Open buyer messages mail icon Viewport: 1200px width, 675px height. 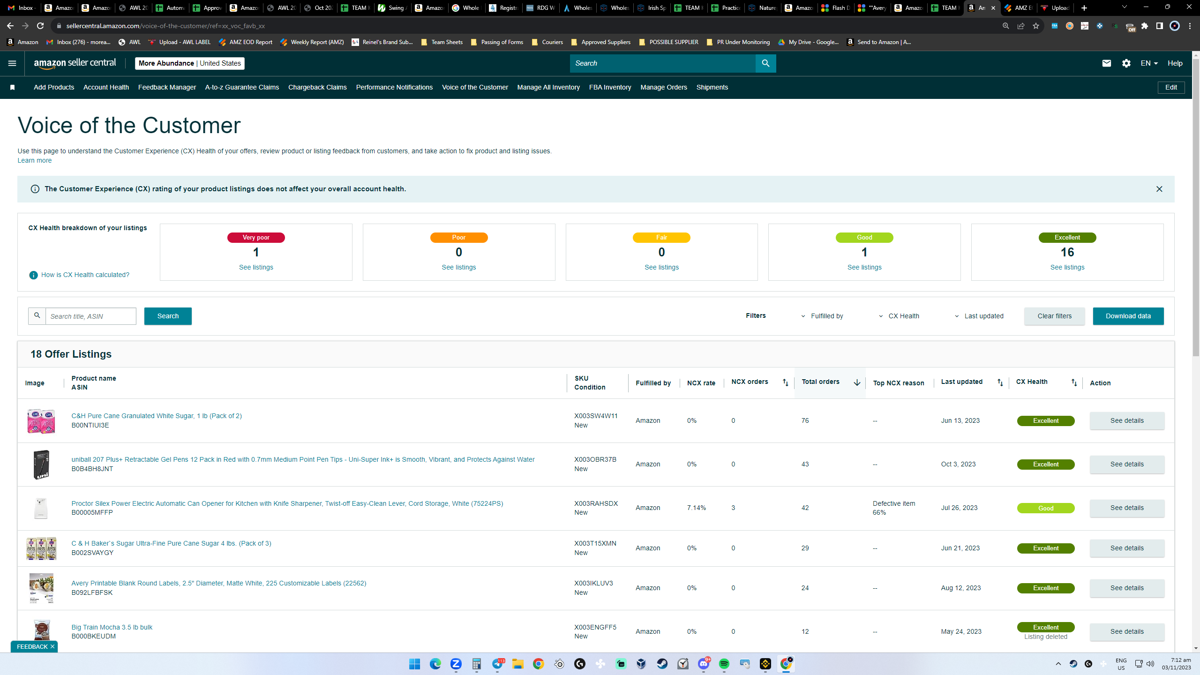point(1107,63)
